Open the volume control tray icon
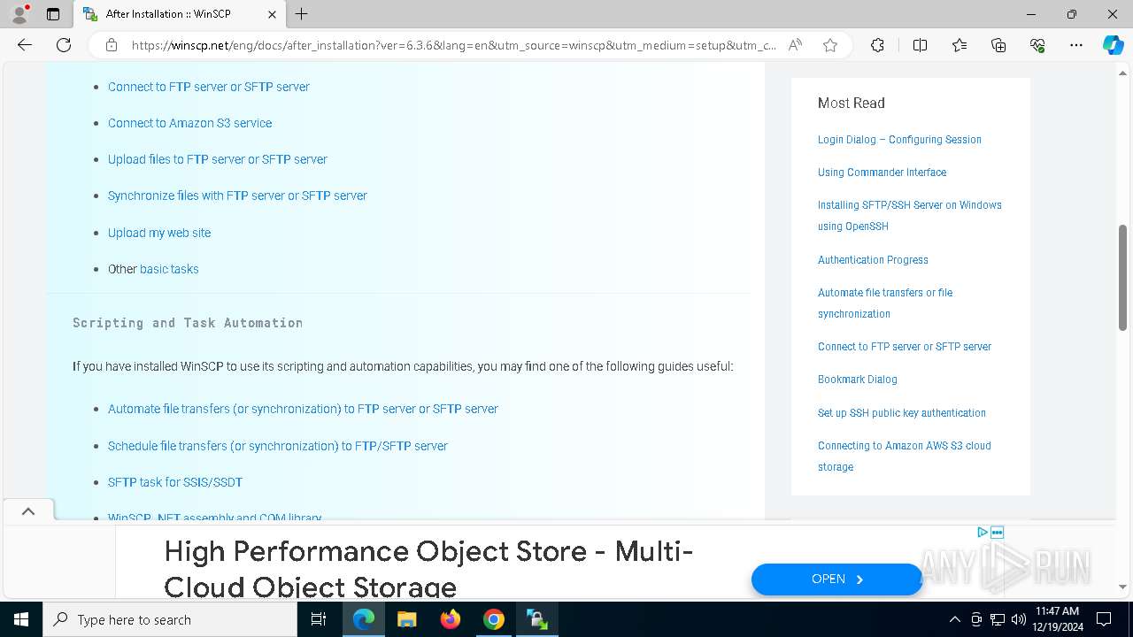The image size is (1133, 637). point(1018,619)
